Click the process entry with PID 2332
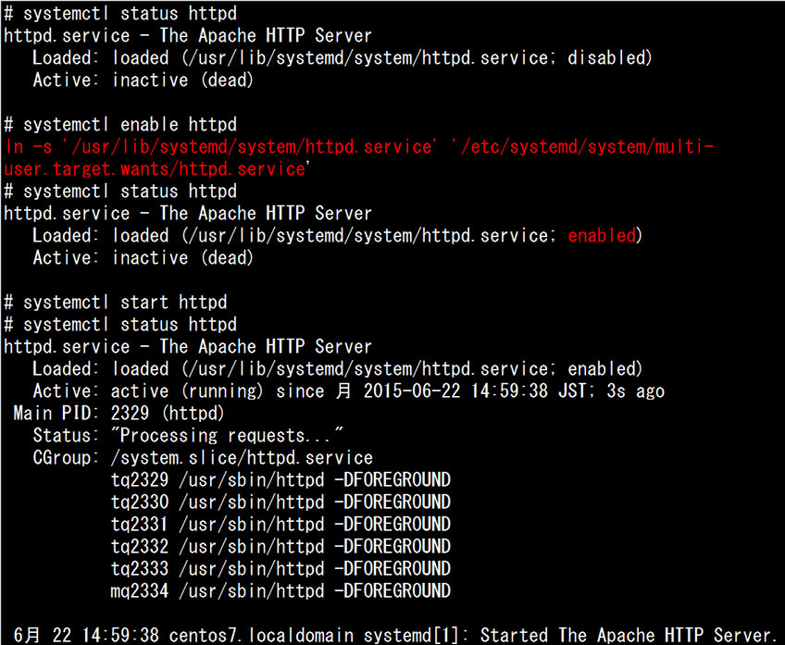The image size is (785, 645). point(280,547)
